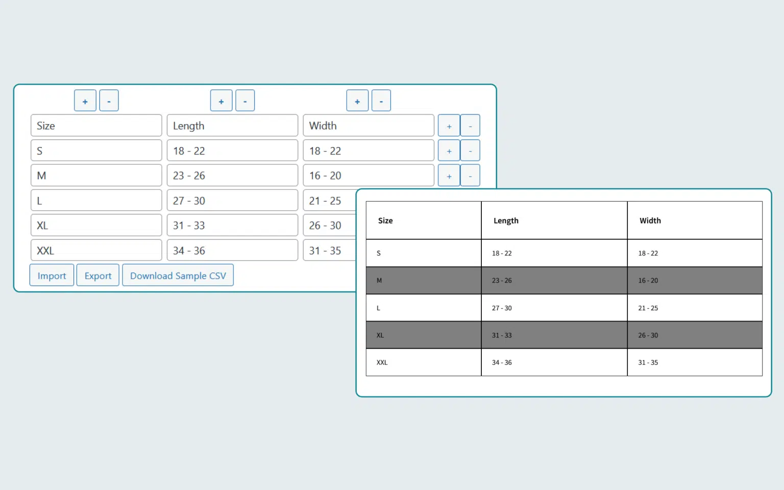This screenshot has height=490, width=784.
Task: Remove column using minus above Length
Action: [245, 101]
